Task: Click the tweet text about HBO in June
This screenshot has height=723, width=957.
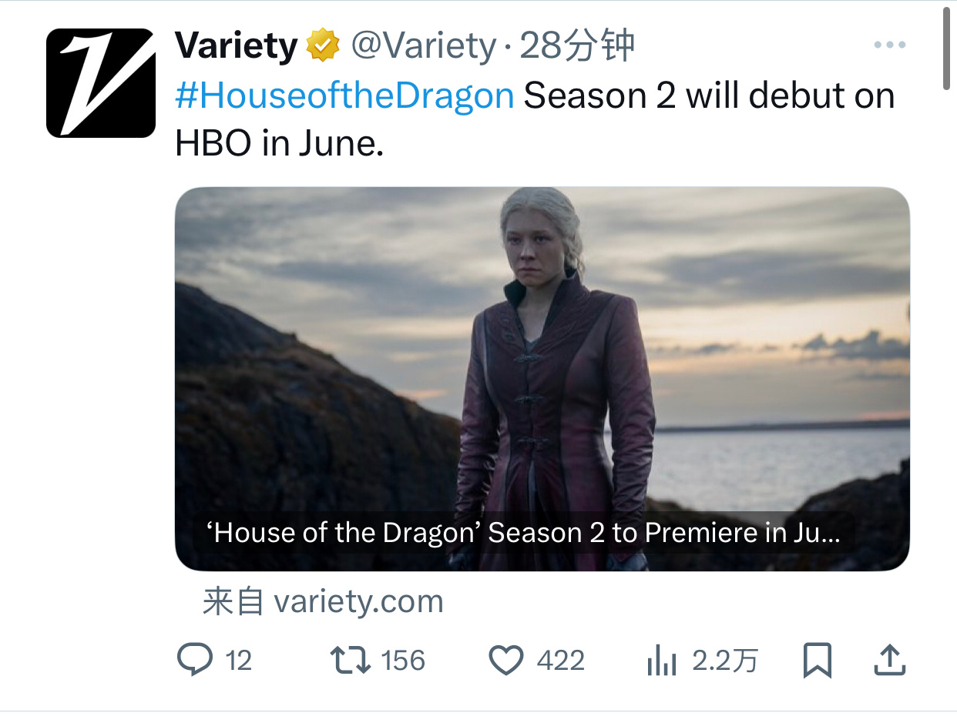Action: tap(535, 119)
